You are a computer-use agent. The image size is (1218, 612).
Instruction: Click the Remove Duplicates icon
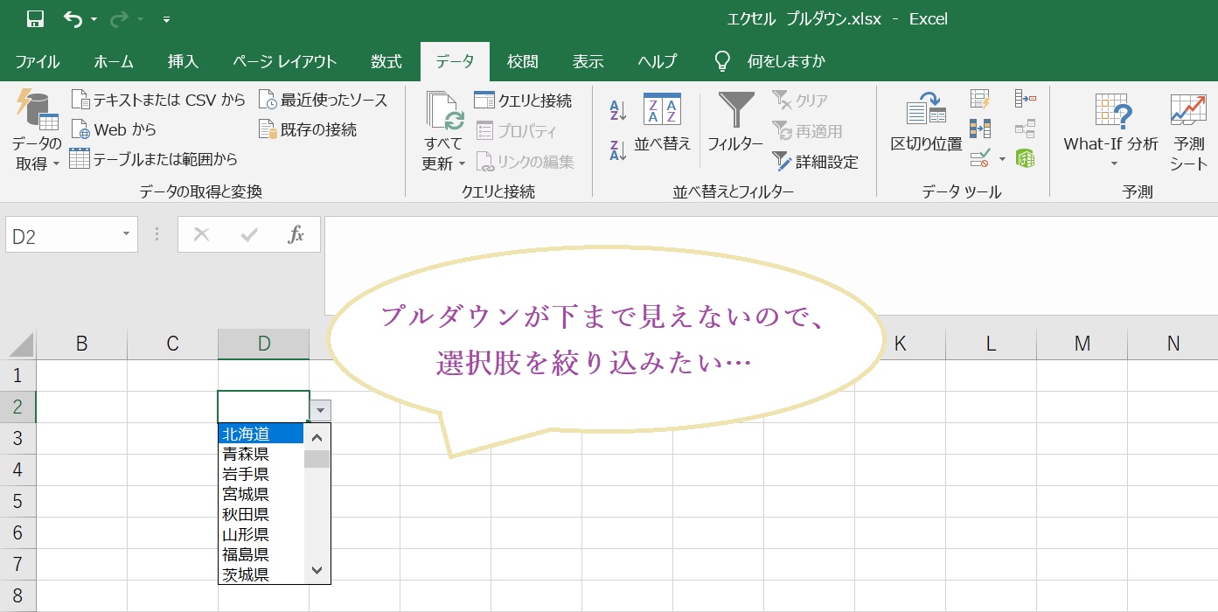(980, 129)
